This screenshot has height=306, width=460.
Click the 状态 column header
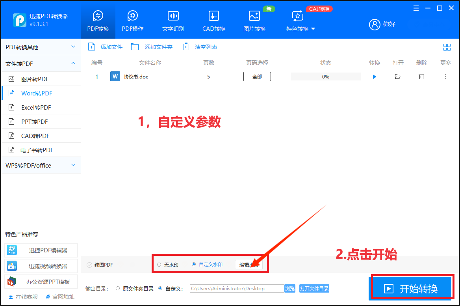tap(326, 63)
